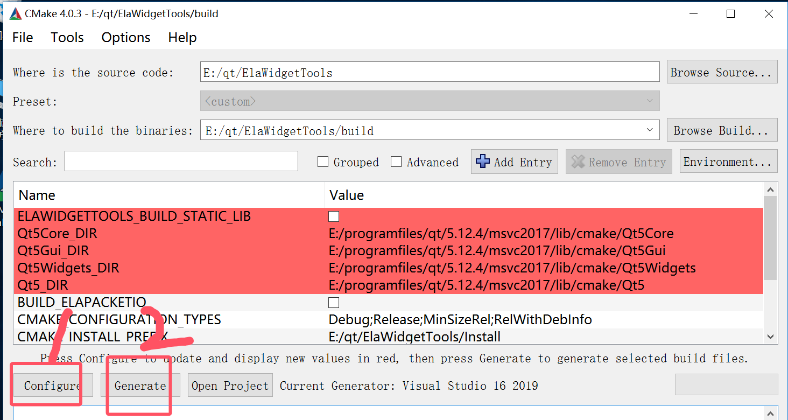Open the Preset custom dropdown
This screenshot has width=788, height=420.
[430, 101]
